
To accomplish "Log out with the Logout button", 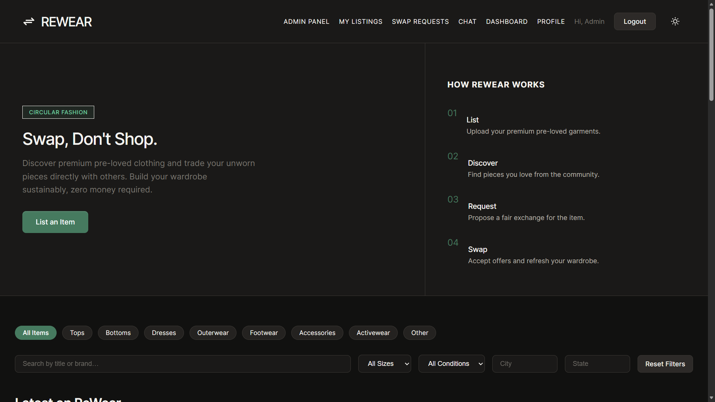I will [x=635, y=22].
